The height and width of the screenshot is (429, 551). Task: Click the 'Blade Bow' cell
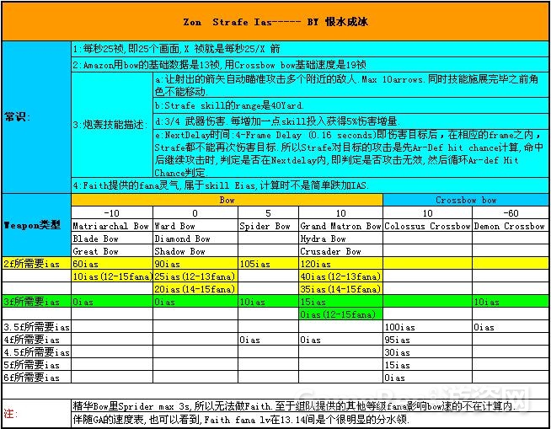112,239
